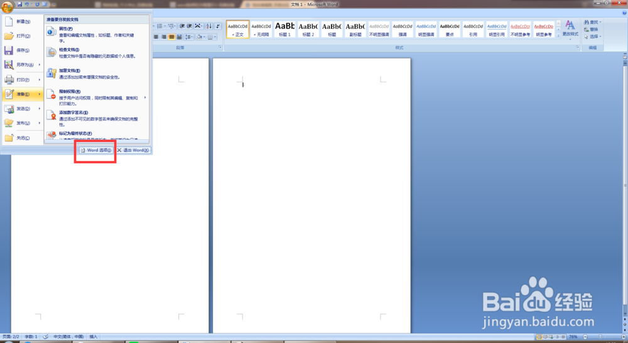The height and width of the screenshot is (343, 628).
Task: Choose 加密文档(E) encrypt document
Action: (96, 73)
